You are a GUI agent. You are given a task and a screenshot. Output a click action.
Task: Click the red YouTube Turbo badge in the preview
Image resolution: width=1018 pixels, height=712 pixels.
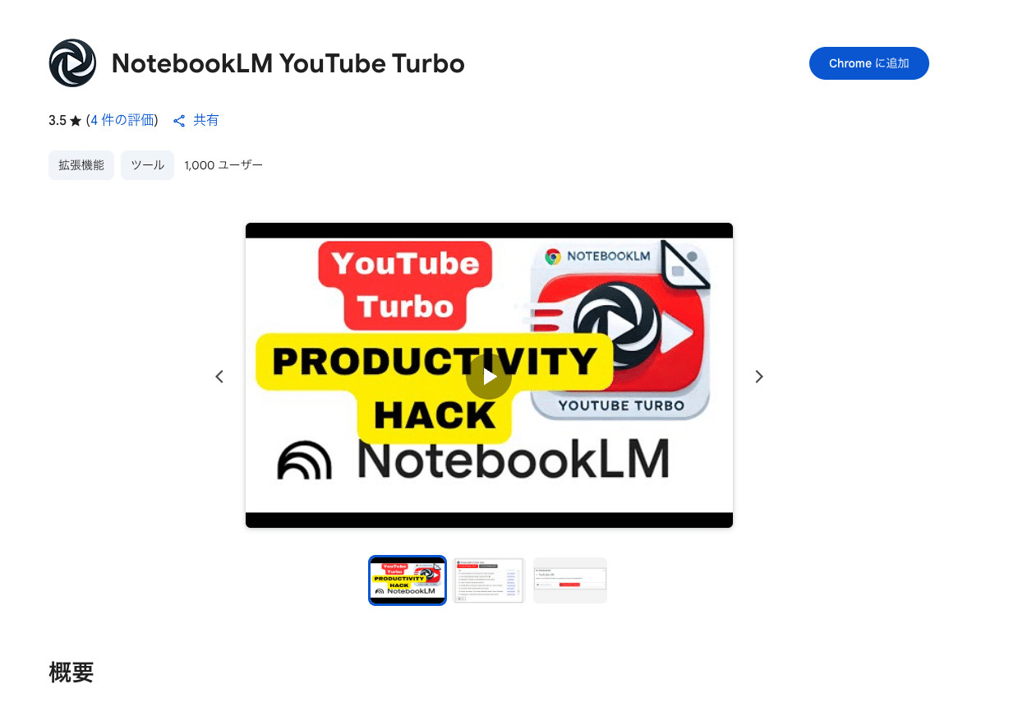(405, 284)
